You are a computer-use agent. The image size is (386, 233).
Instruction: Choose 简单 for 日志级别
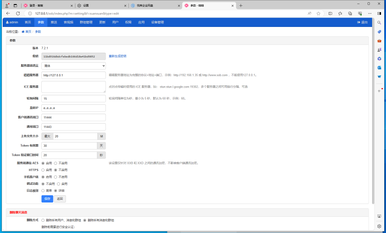[43, 190]
